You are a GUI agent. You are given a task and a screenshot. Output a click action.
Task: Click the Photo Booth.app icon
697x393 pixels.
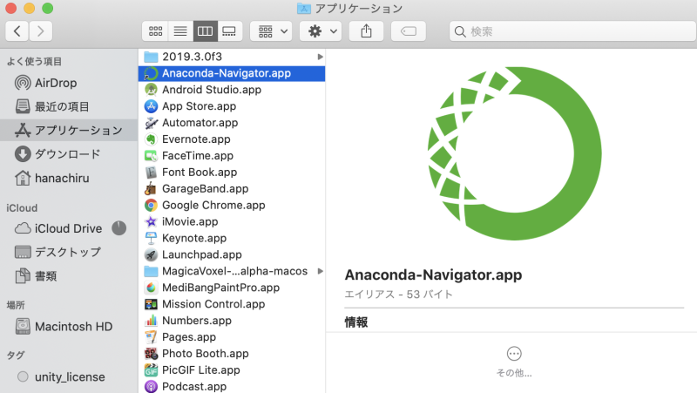(x=151, y=354)
